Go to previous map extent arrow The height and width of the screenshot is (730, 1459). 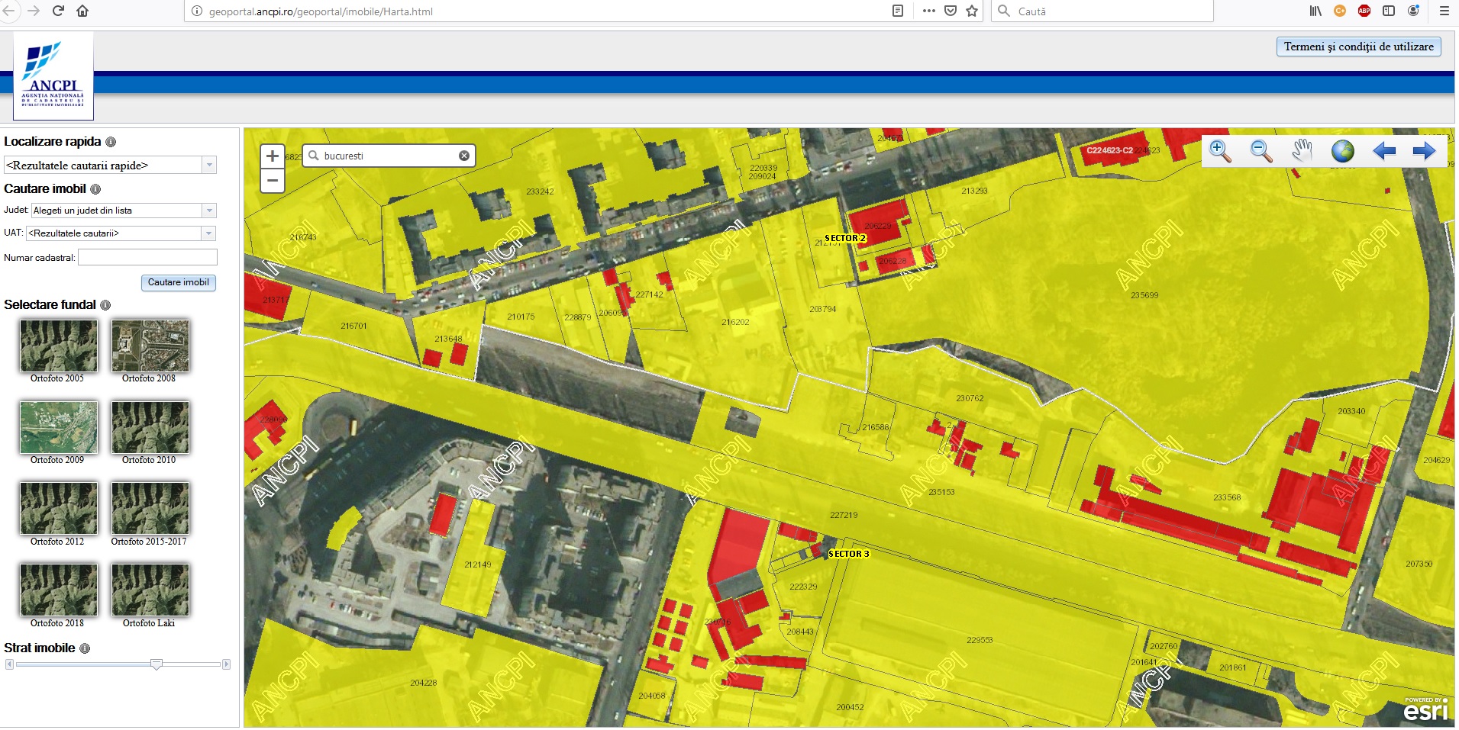[x=1383, y=151]
